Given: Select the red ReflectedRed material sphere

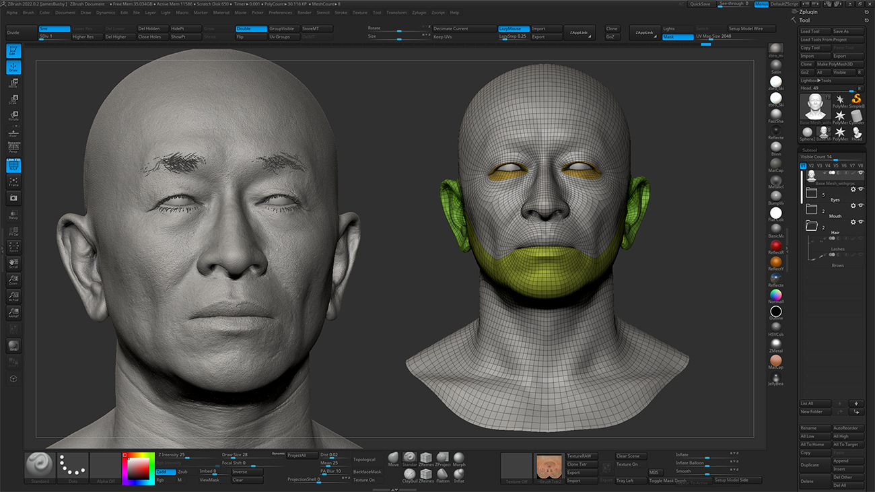Looking at the screenshot, I should tap(776, 246).
